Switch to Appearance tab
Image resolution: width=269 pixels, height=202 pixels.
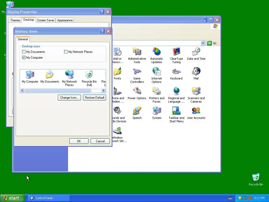(x=65, y=20)
